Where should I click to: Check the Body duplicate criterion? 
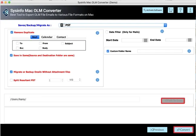pyautogui.click(x=40, y=48)
